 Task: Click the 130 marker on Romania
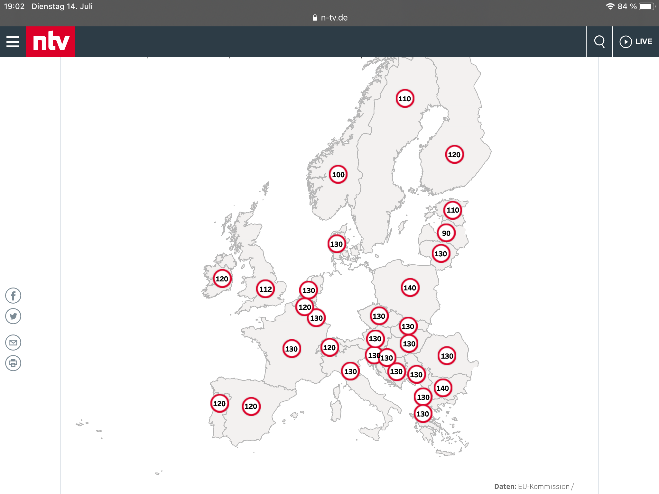pos(447,356)
